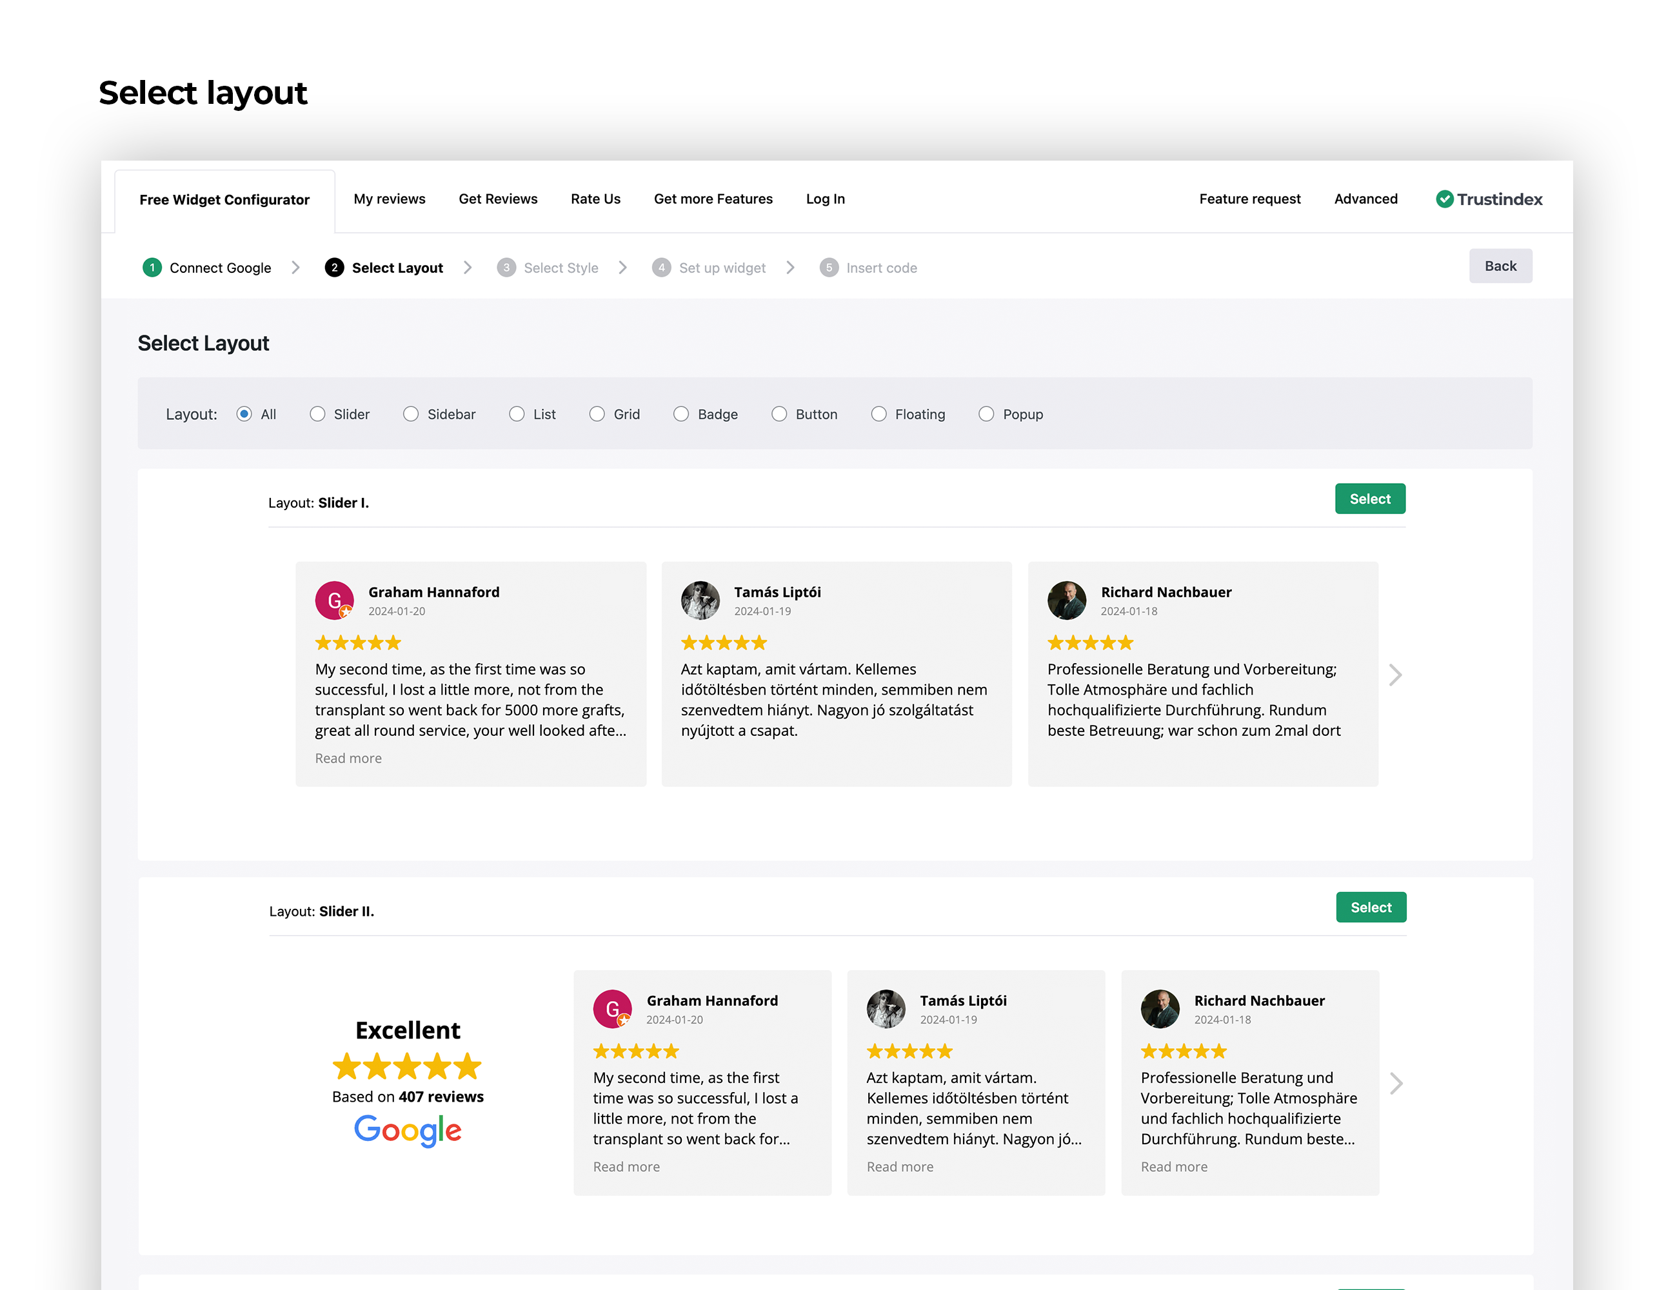Click the 'Back' button
Viewport: 1677px width, 1290px height.
pyautogui.click(x=1500, y=264)
